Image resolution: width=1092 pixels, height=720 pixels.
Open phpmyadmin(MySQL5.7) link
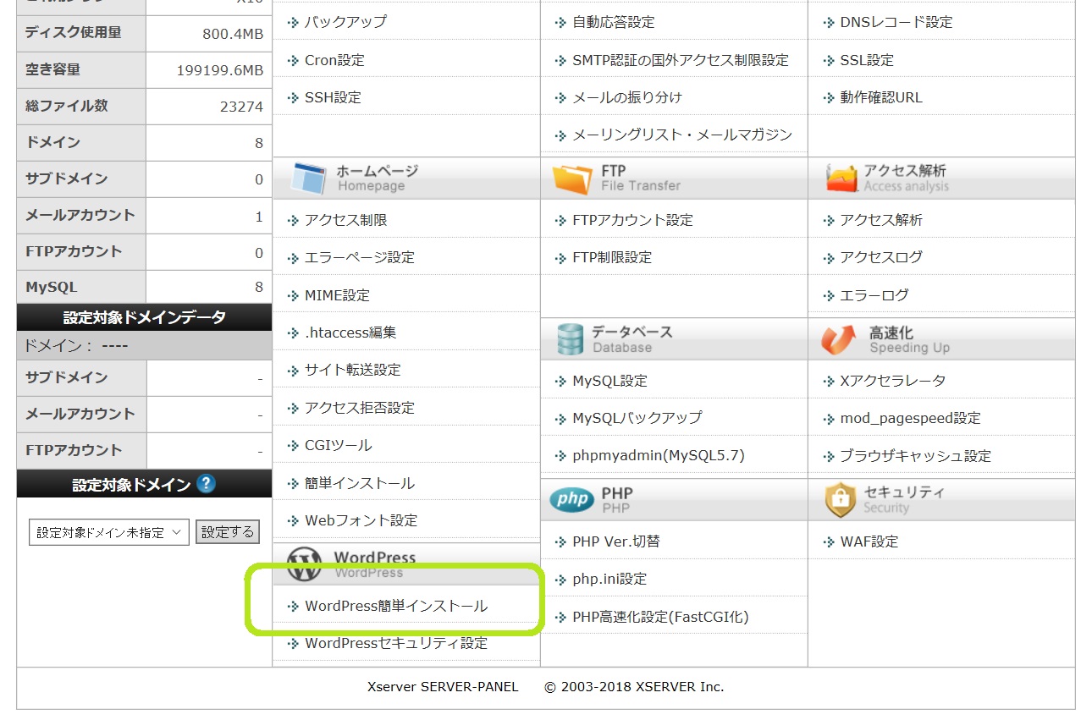pyautogui.click(x=658, y=455)
